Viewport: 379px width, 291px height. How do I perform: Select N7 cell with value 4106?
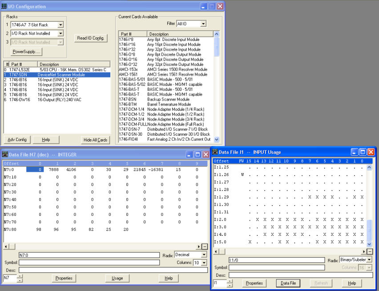(71, 170)
